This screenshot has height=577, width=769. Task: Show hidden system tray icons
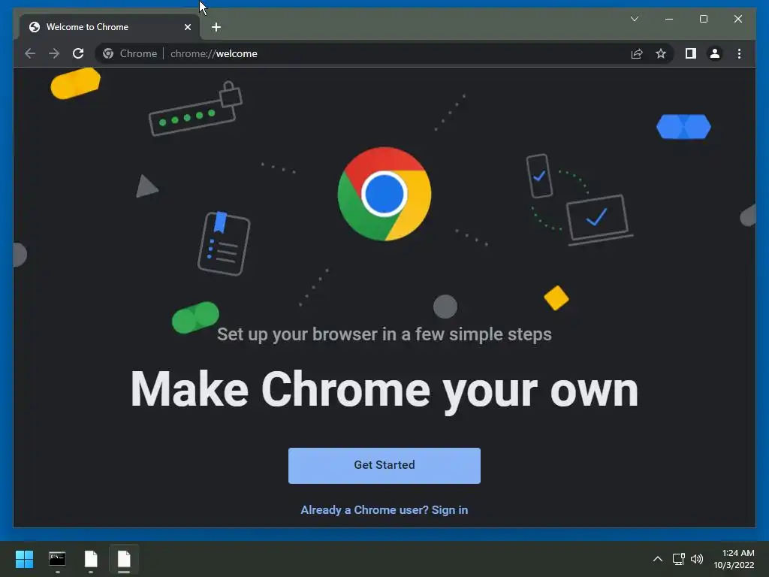point(658,559)
